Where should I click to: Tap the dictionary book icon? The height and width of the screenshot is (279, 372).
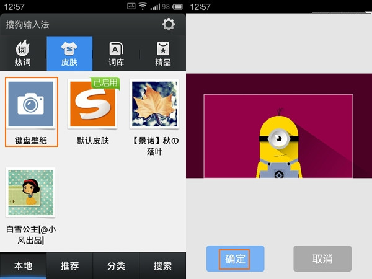[116, 48]
